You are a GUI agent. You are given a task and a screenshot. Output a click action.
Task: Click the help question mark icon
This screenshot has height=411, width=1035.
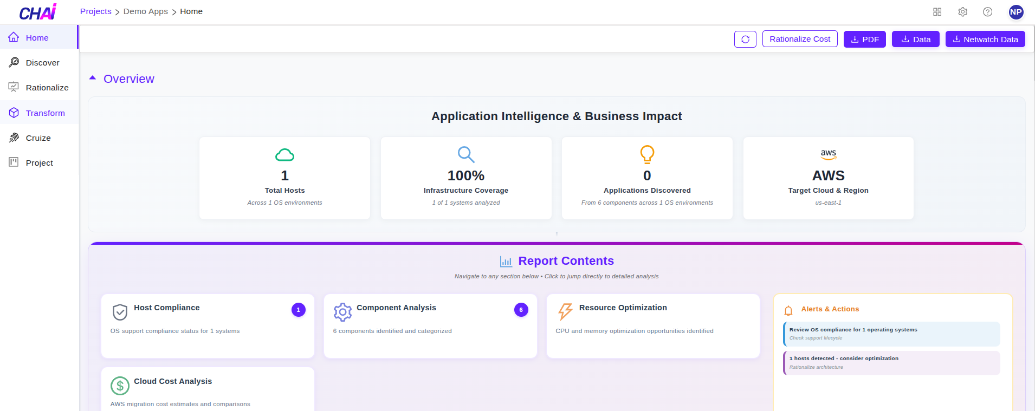tap(987, 12)
